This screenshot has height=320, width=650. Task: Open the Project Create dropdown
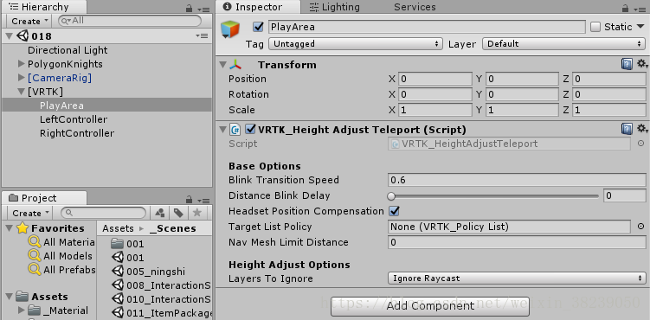click(x=29, y=214)
